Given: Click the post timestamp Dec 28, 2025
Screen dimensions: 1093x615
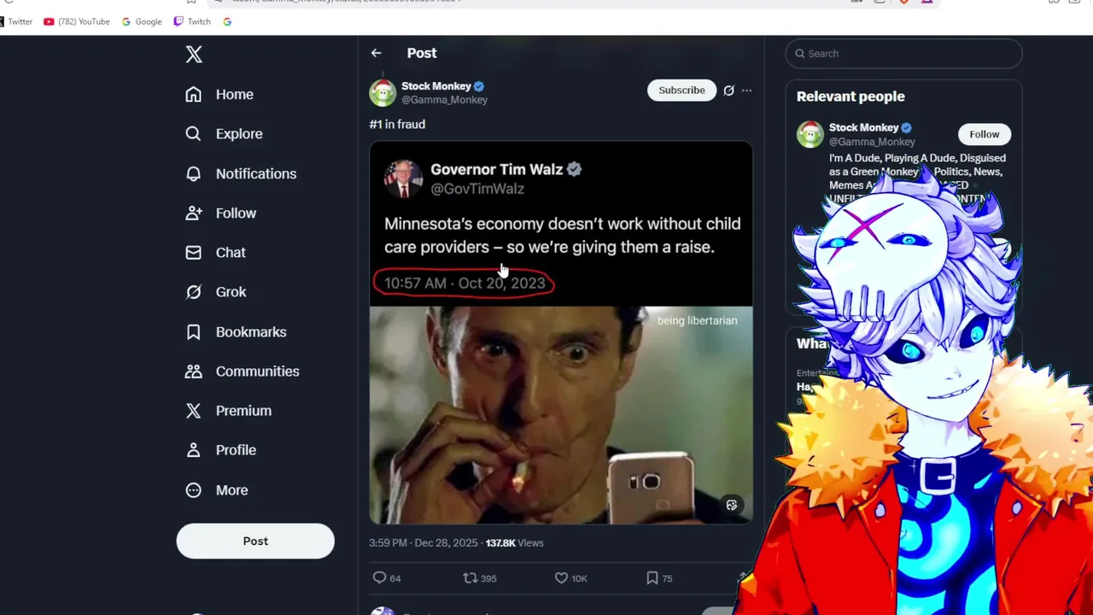Looking at the screenshot, I should 424,543.
